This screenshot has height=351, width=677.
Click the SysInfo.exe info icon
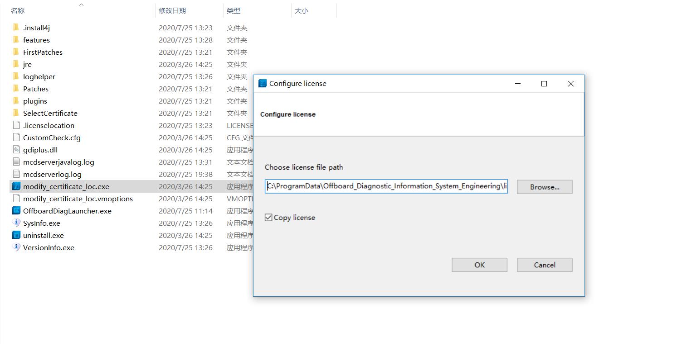point(16,223)
